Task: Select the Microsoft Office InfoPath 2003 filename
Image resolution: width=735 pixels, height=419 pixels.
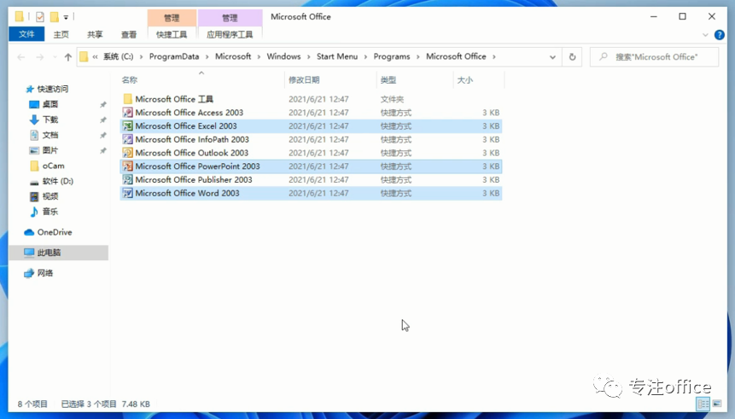Action: (192, 139)
